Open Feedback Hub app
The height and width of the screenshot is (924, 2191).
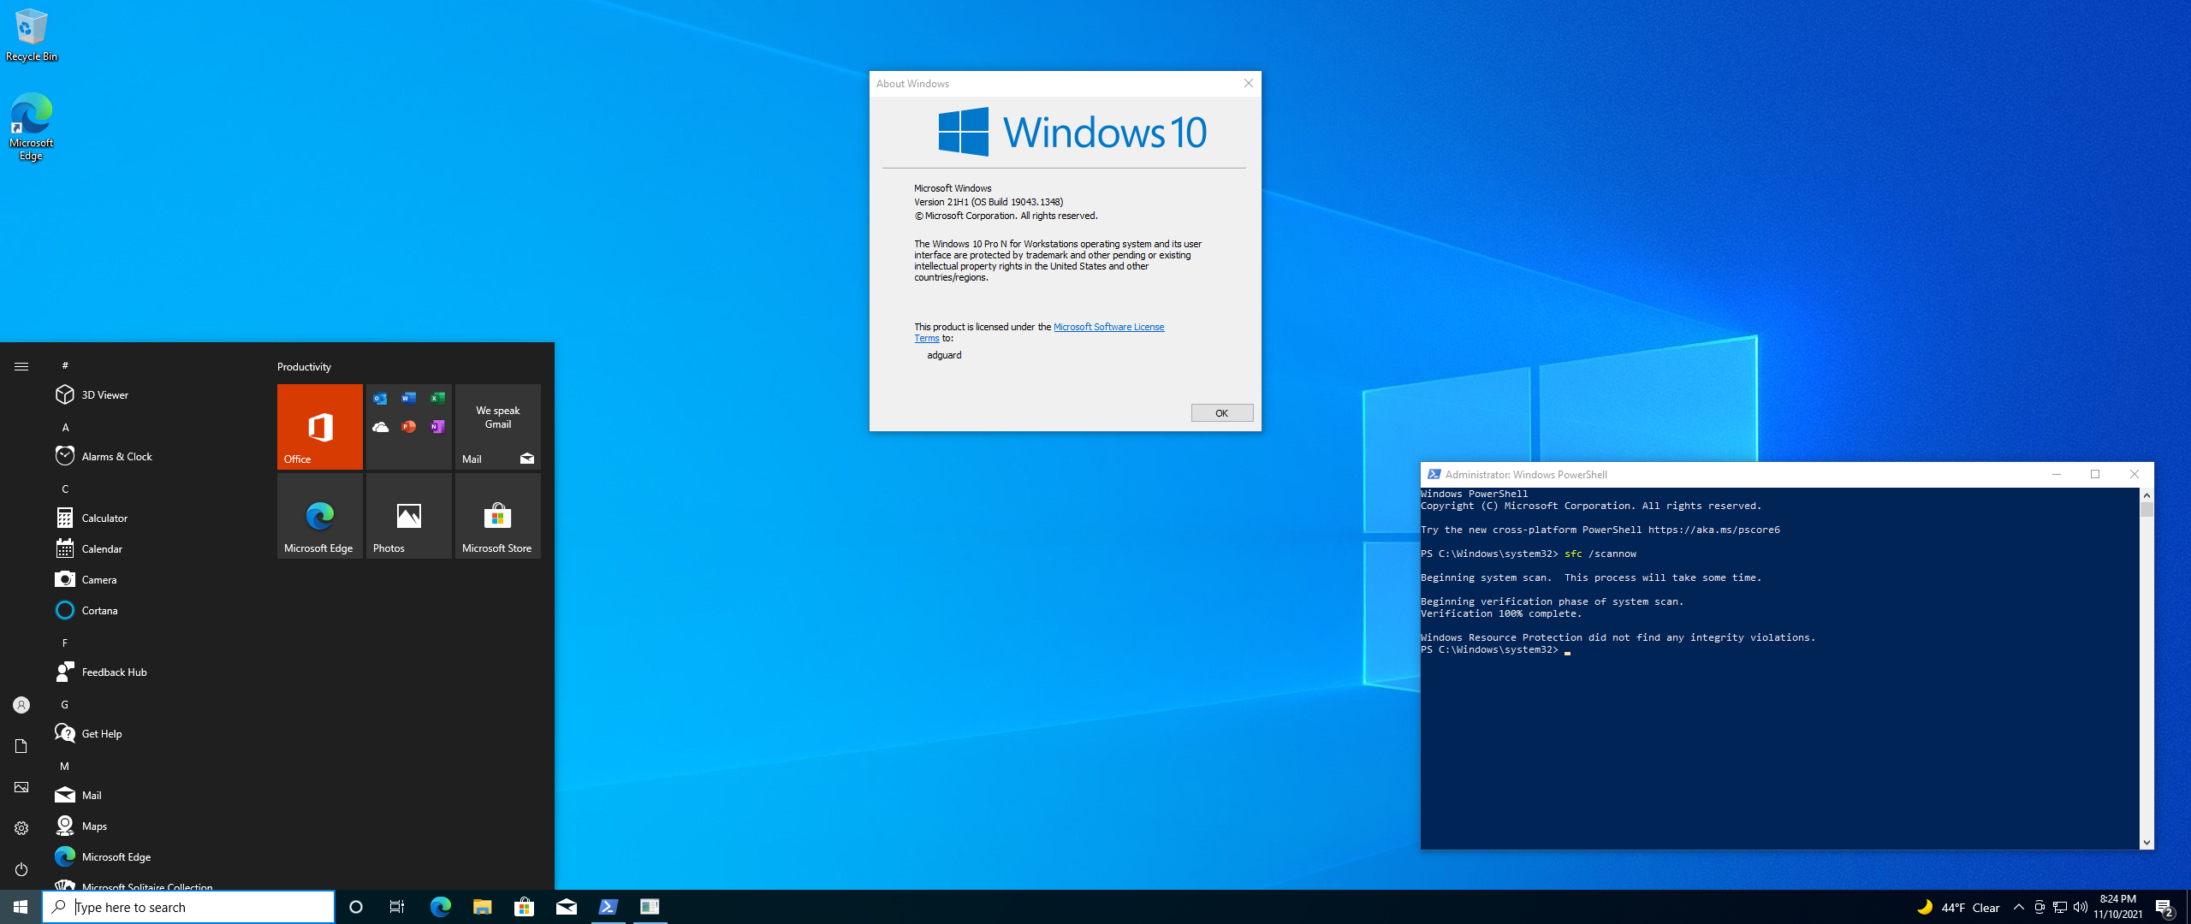coord(154,672)
